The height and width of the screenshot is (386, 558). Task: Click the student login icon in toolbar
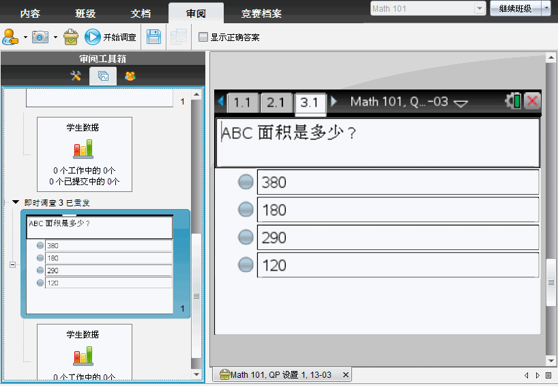coord(11,36)
